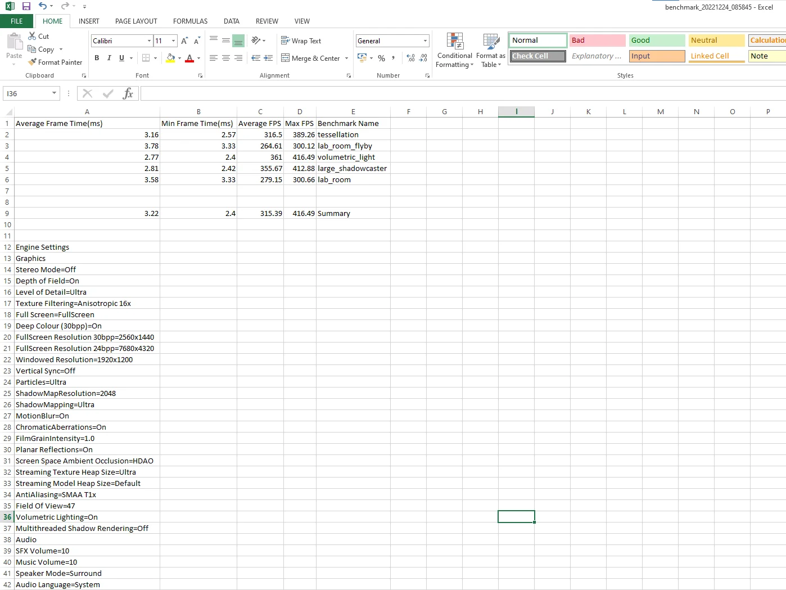786x590 pixels.
Task: Switch to the FORMULAS ribbon tab
Action: 190,21
